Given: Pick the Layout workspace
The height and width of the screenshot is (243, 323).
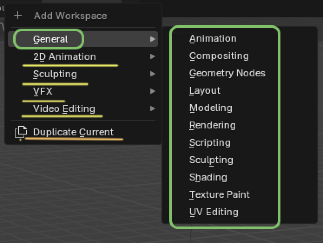Looking at the screenshot, I should pyautogui.click(x=204, y=91).
